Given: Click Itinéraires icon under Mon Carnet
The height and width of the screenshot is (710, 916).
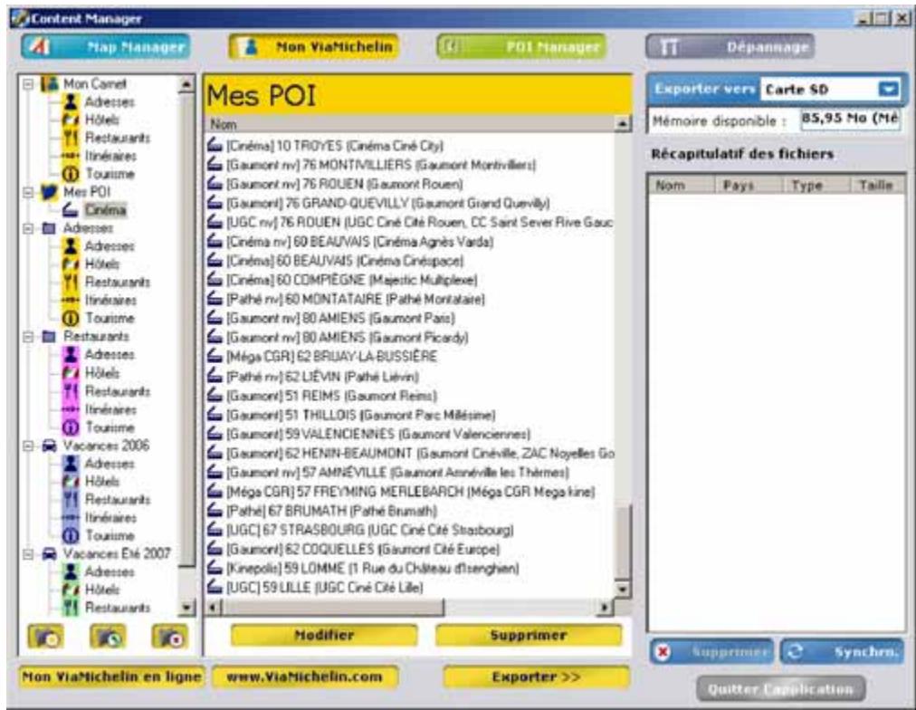Looking at the screenshot, I should pyautogui.click(x=71, y=156).
